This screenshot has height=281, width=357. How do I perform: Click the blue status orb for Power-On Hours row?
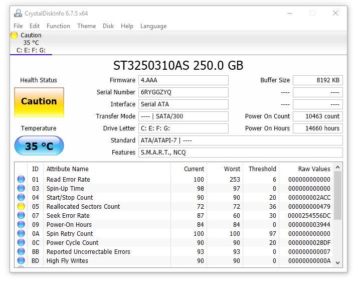pyautogui.click(x=21, y=224)
